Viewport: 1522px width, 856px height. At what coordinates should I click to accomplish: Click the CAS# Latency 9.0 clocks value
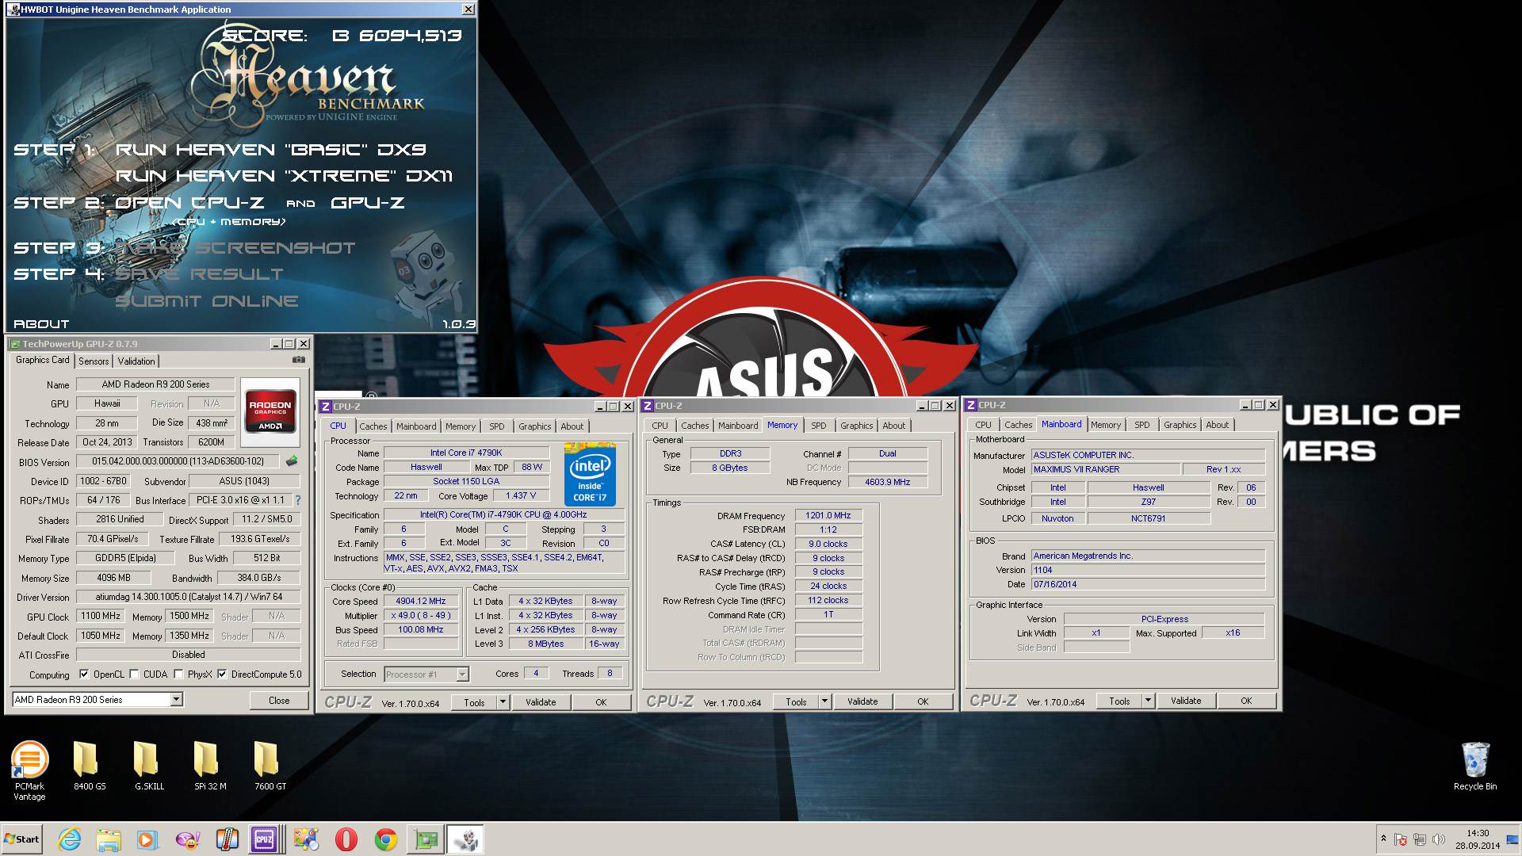point(828,544)
